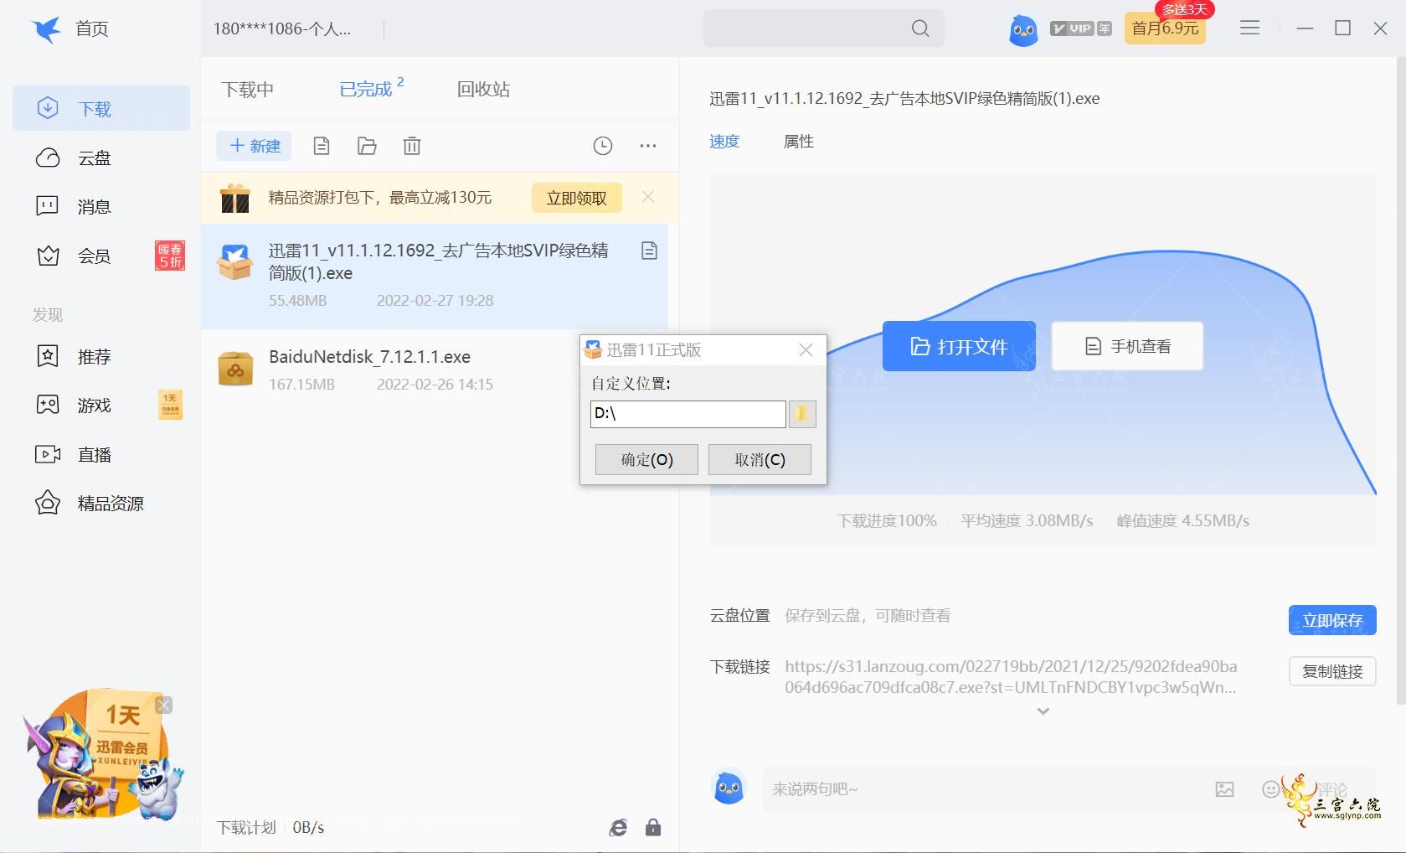This screenshot has width=1406, height=853.
Task: Dismiss the 精品资源 promo banner
Action: coord(648,197)
